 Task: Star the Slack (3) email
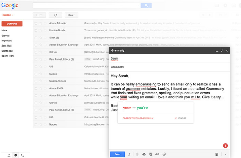[x=41, y=38]
